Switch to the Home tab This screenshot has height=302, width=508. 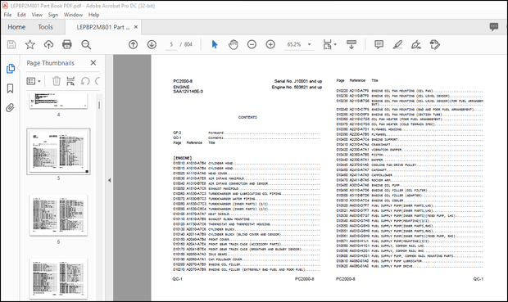[16, 27]
